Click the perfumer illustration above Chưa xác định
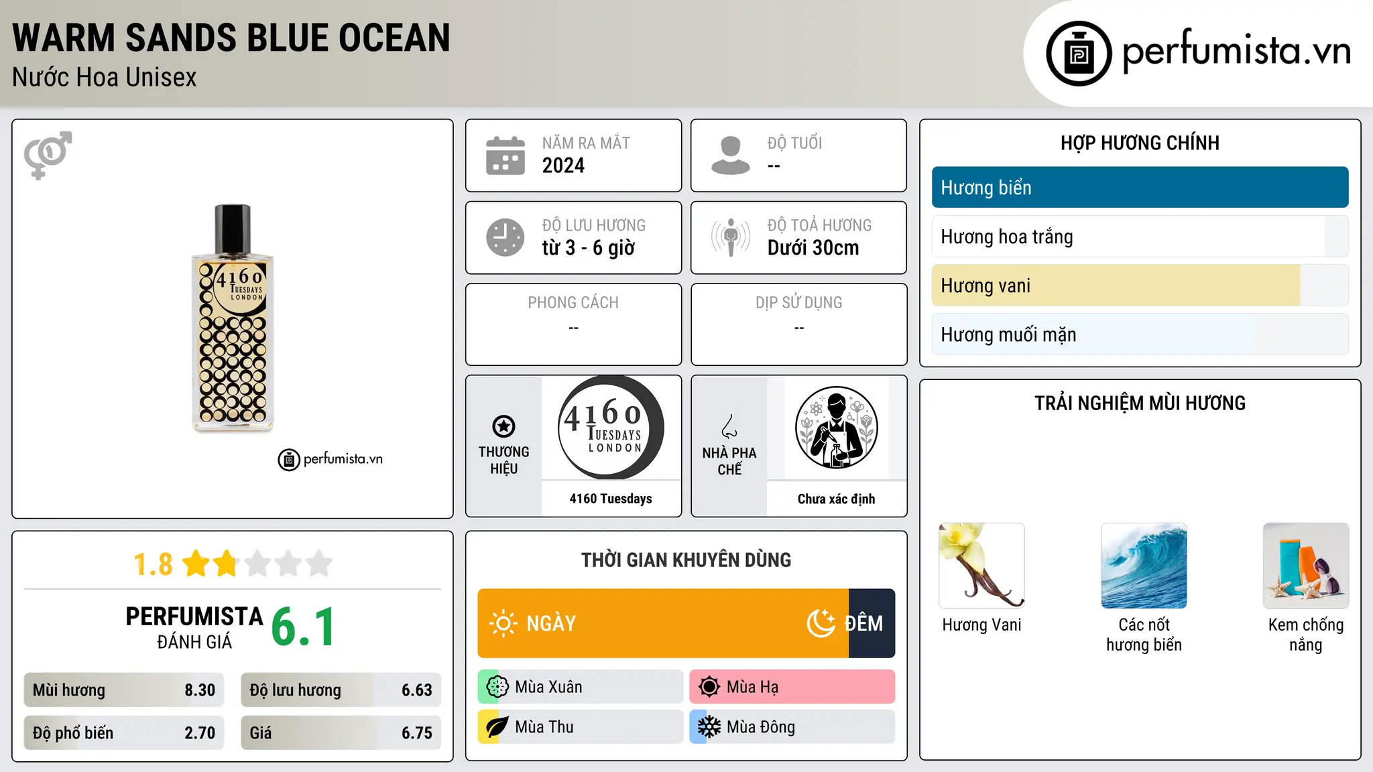The height and width of the screenshot is (772, 1373). click(x=836, y=428)
